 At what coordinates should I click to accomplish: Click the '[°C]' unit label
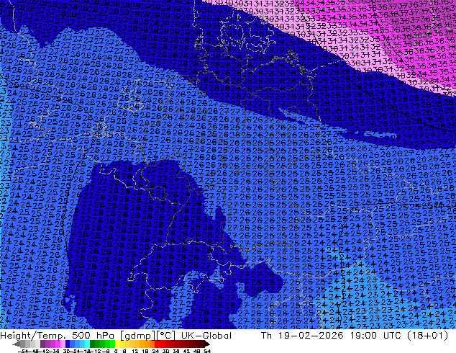click(x=165, y=336)
